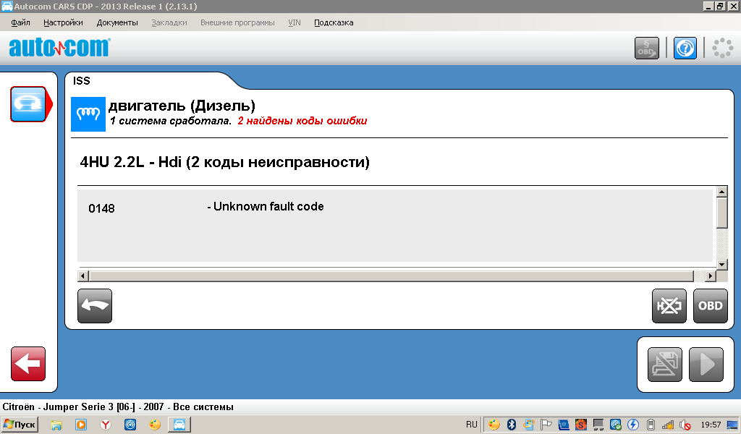This screenshot has height=434, width=741.
Task: Click the RU language indicator
Action: click(x=472, y=425)
